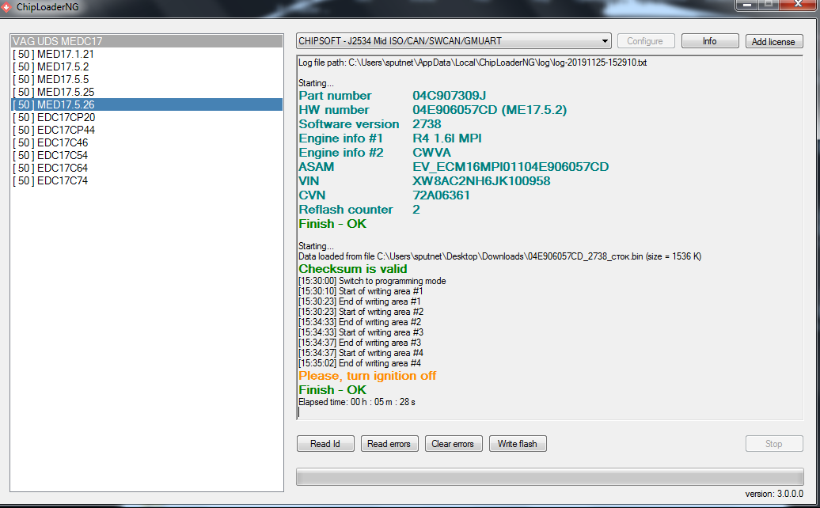Pick EDC17C46 from the list
Image resolution: width=820 pixels, height=508 pixels.
click(51, 142)
